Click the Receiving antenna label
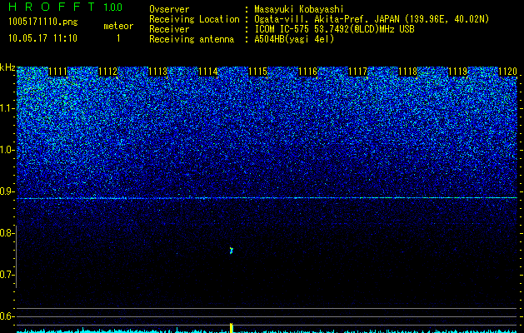This screenshot has height=333, width=524. pyautogui.click(x=192, y=39)
